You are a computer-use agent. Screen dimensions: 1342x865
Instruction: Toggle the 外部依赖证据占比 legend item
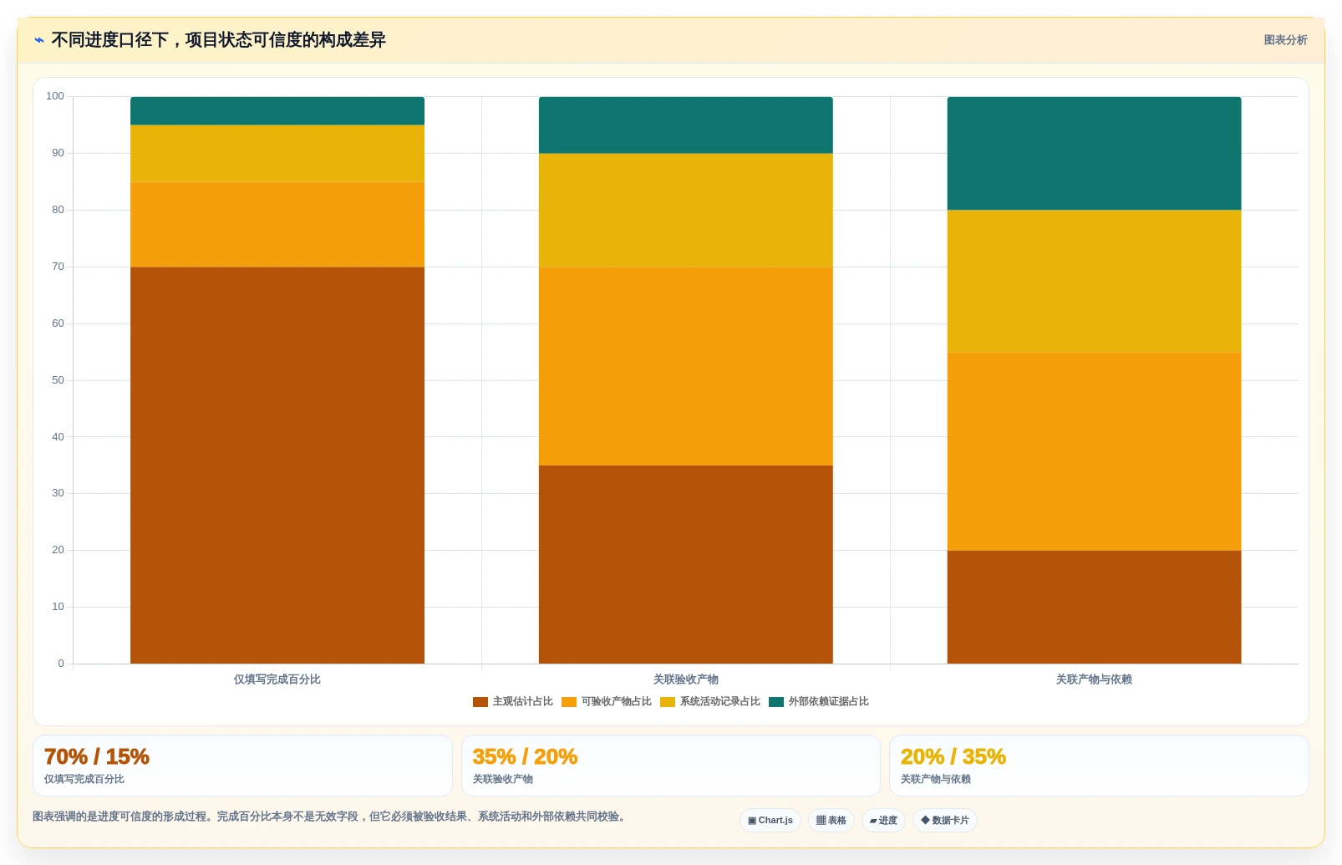[x=819, y=702]
